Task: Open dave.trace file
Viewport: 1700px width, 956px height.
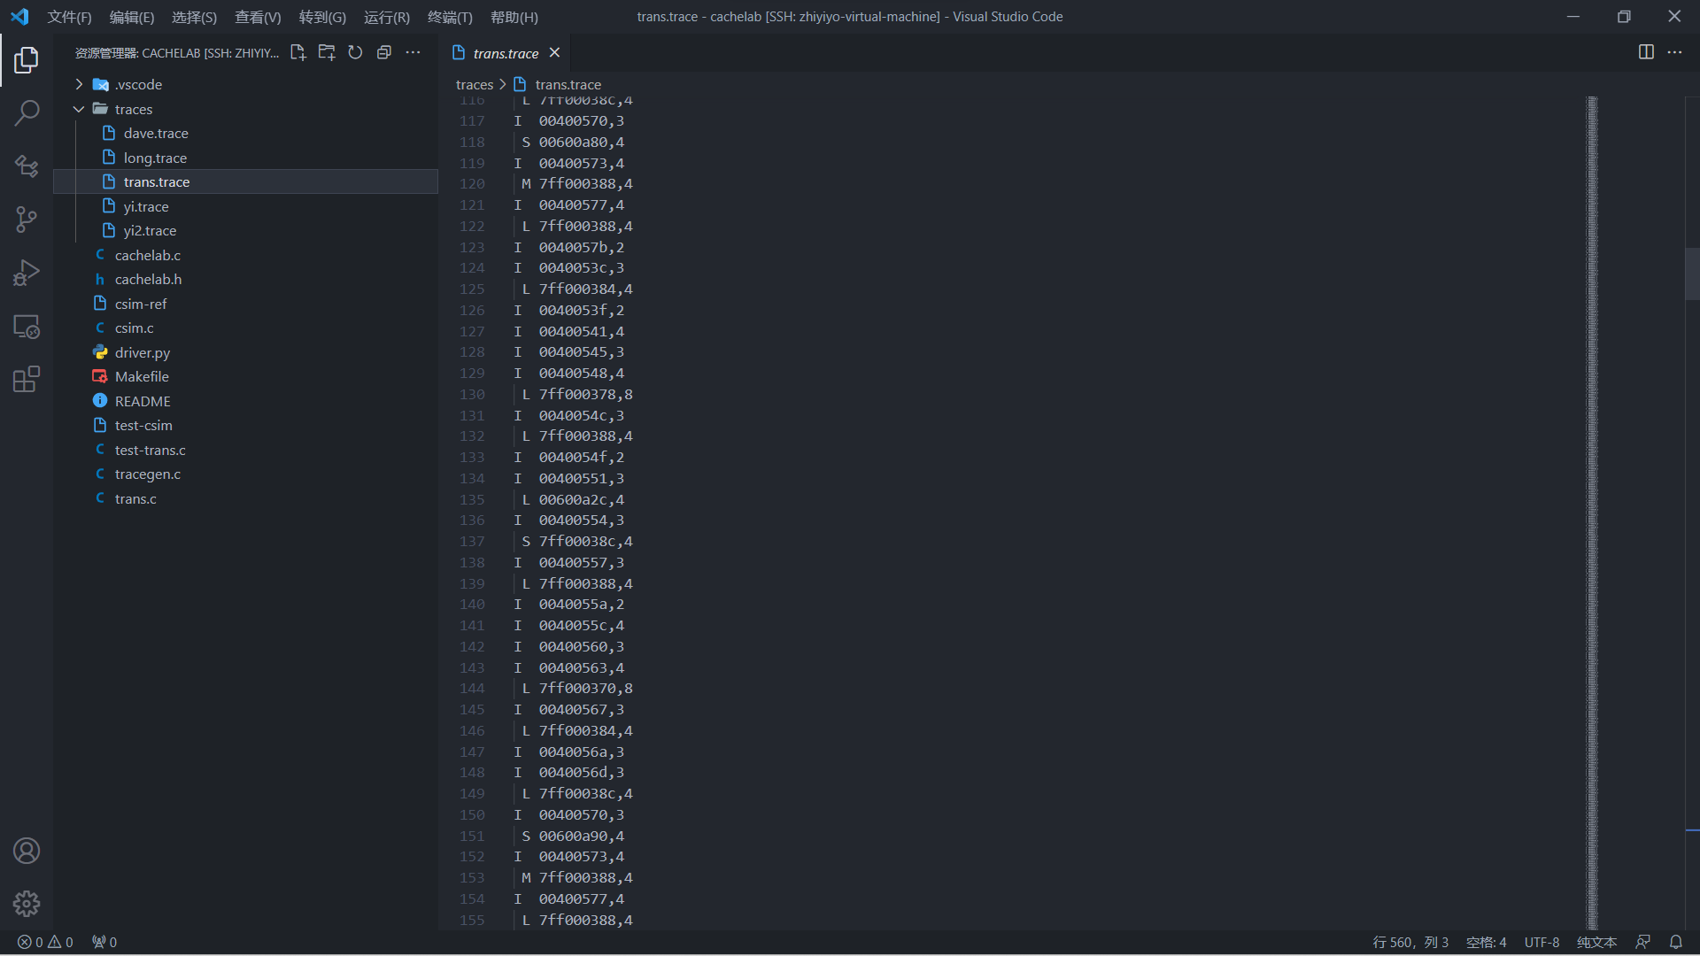Action: (x=245, y=133)
